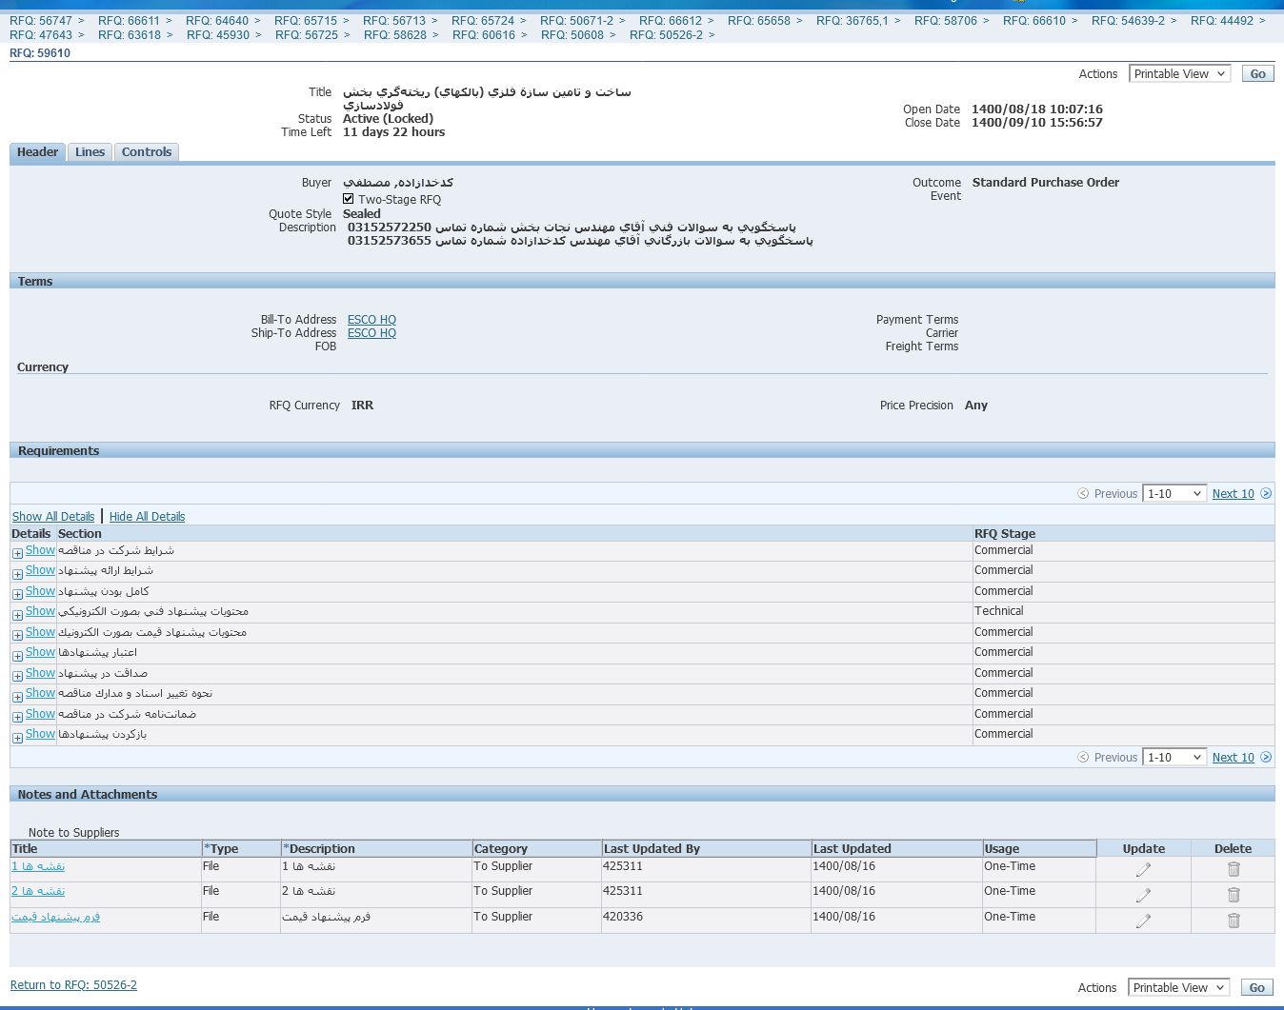Viewport: 1284px width, 1010px height.
Task: Delete attachment نقشه ها 1 via trash icon
Action: coord(1234,869)
